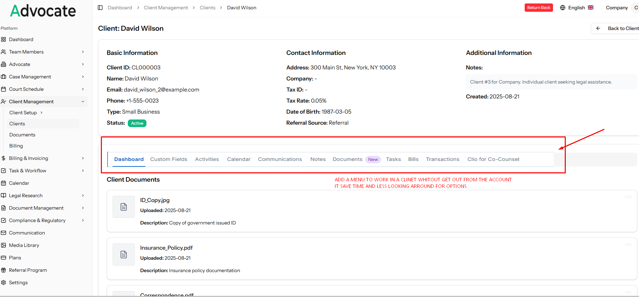Go to Dashboard via breadcrumb link

pos(120,8)
